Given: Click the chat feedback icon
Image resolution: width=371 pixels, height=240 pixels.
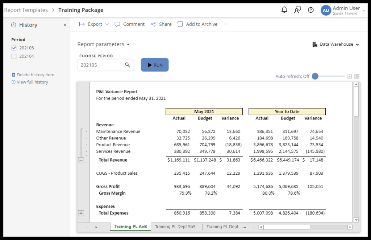Looking at the screenshot, I should tap(297, 10).
